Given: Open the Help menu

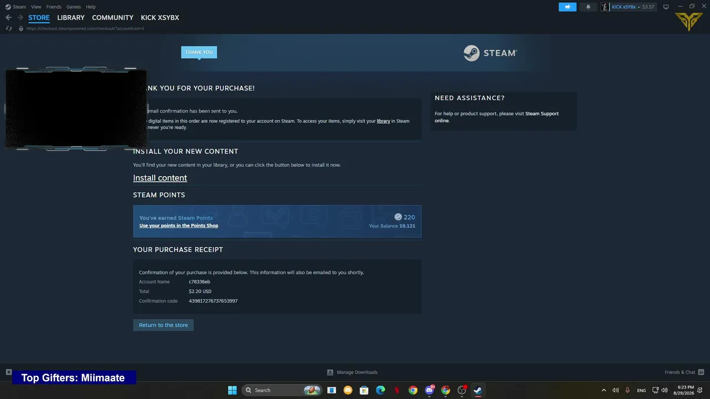Looking at the screenshot, I should tap(90, 7).
